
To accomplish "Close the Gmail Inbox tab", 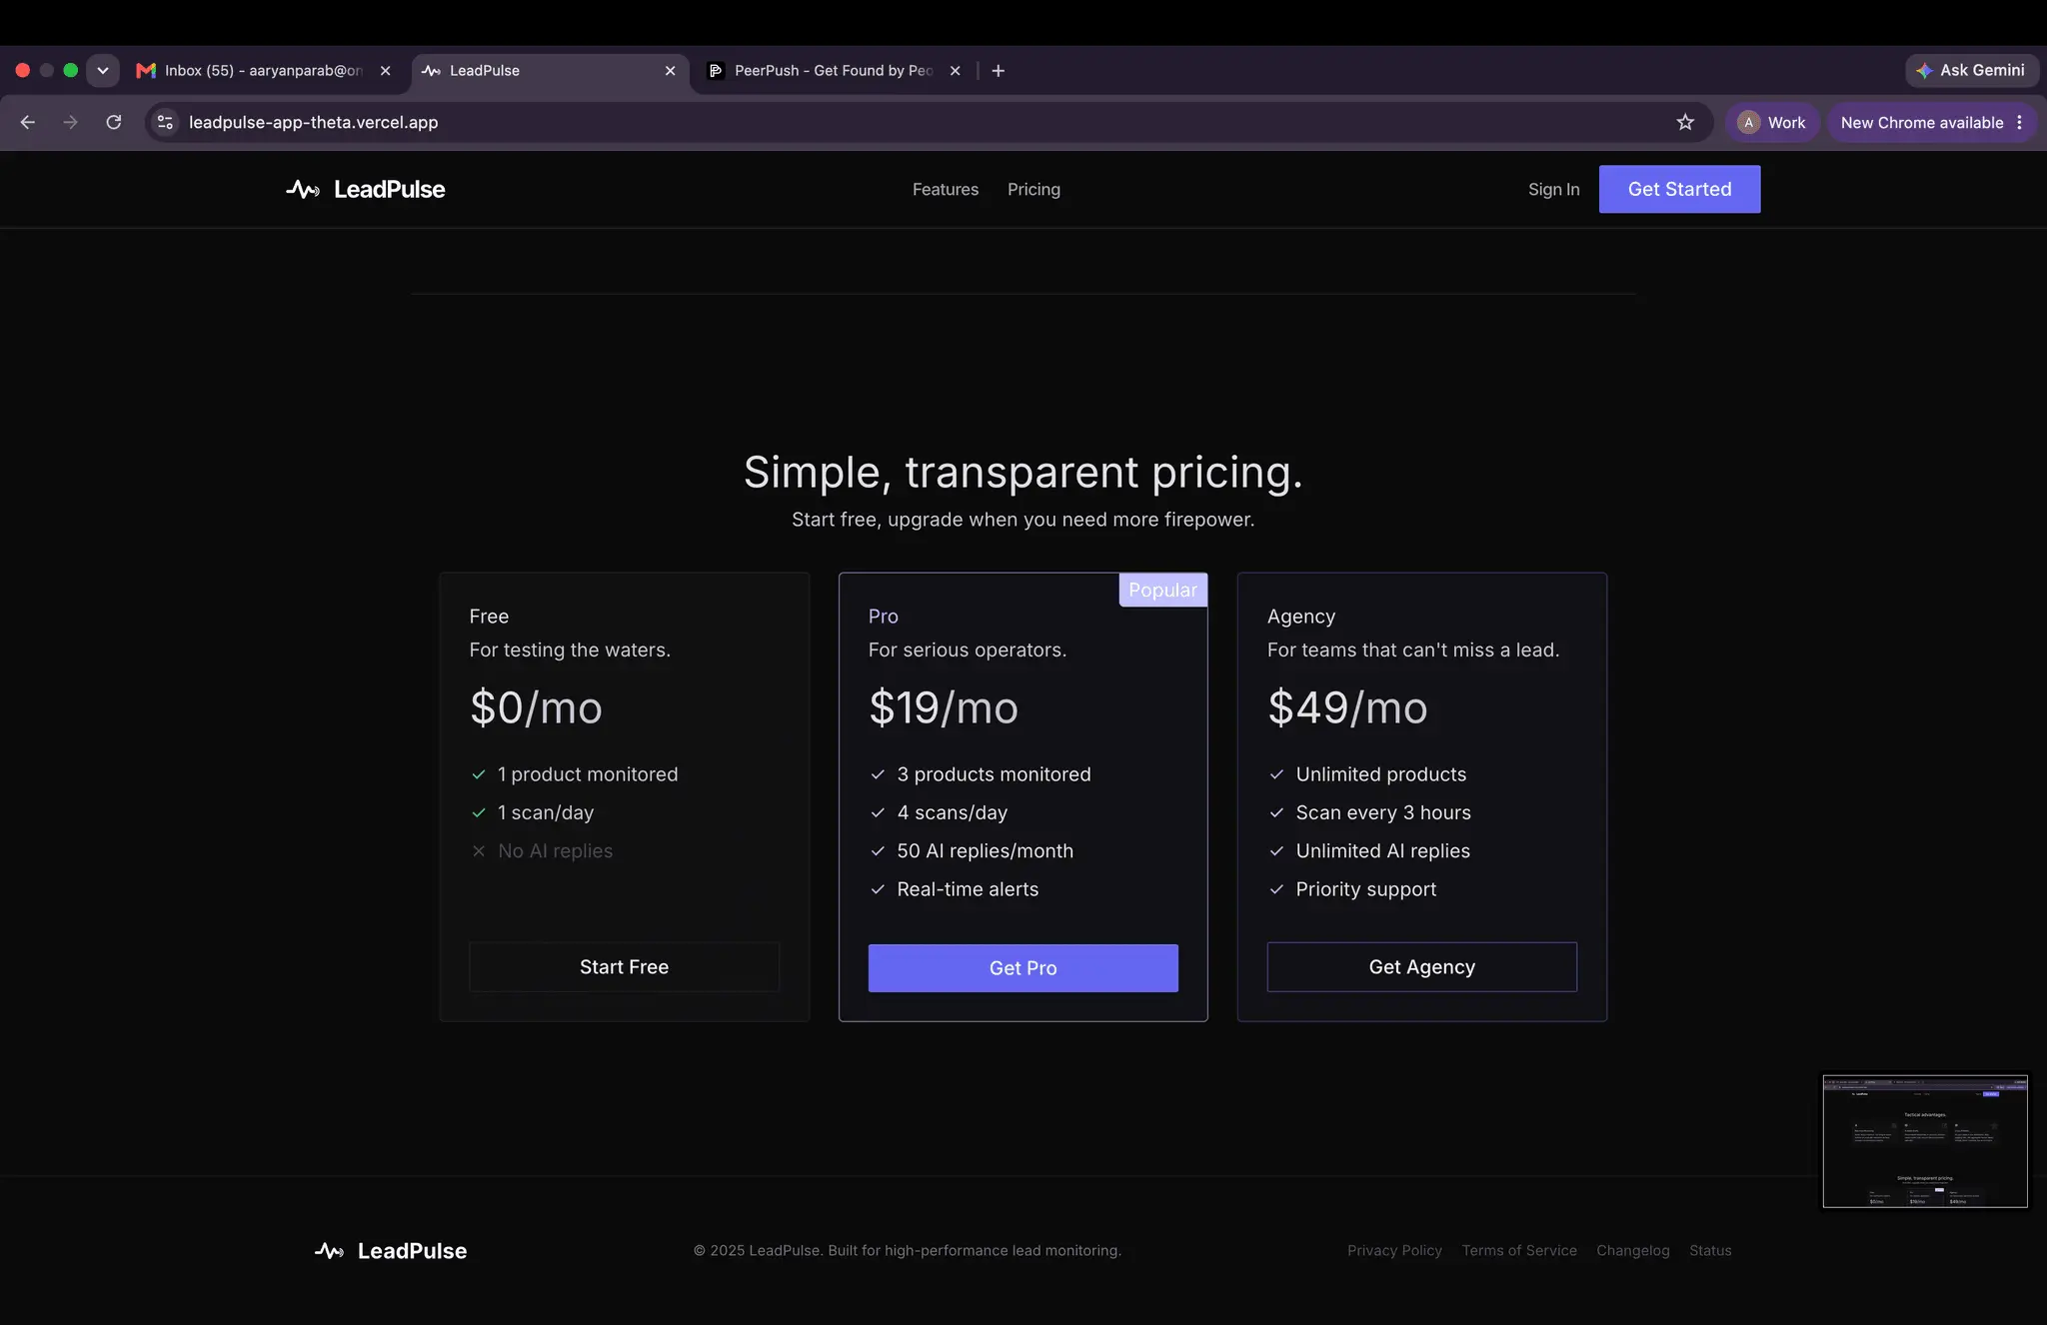I will [x=385, y=70].
